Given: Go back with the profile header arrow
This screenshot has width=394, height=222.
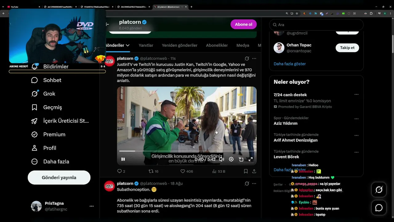Looking at the screenshot, I should [107, 24].
